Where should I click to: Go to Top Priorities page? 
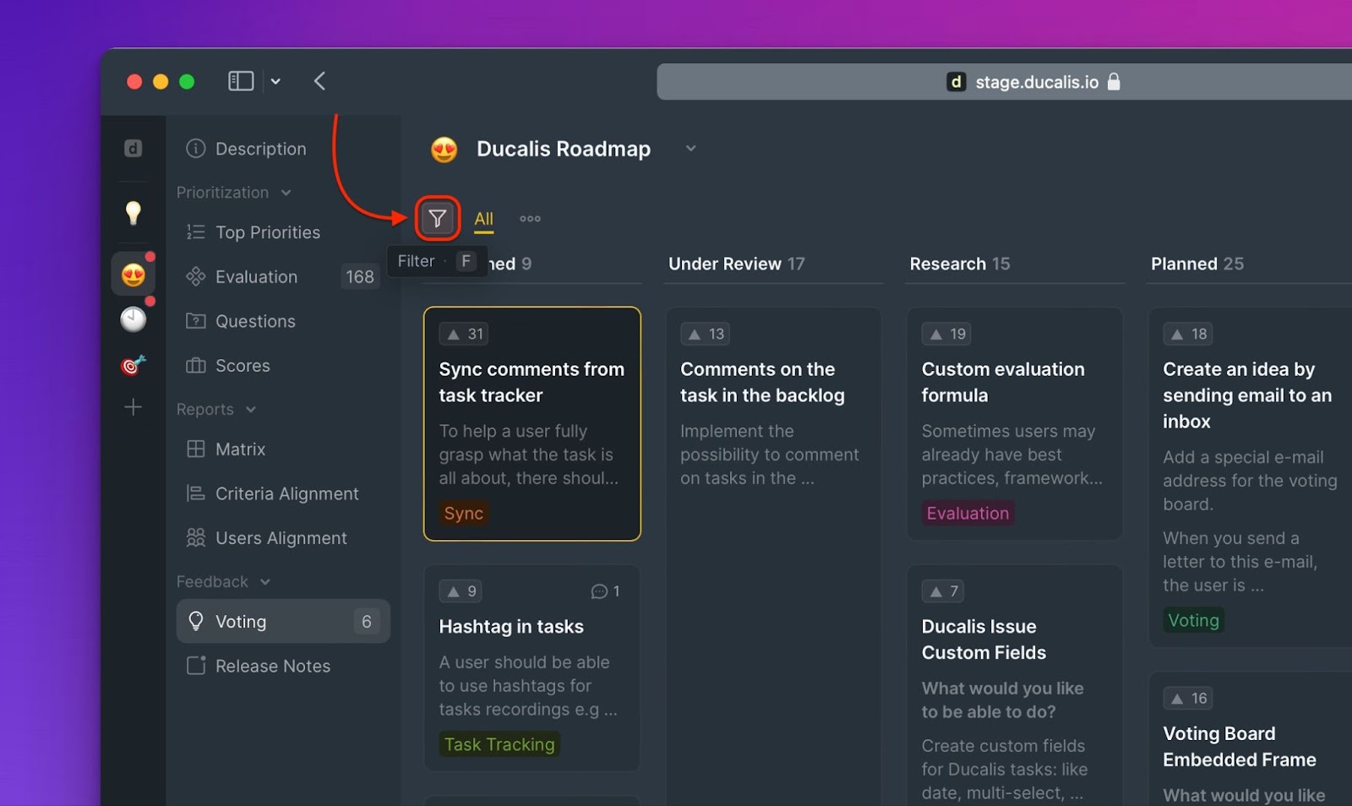click(x=267, y=232)
